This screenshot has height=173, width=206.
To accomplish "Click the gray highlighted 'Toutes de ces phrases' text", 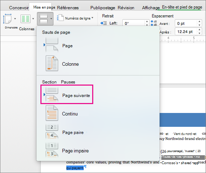I will pyautogui.click(x=183, y=157).
